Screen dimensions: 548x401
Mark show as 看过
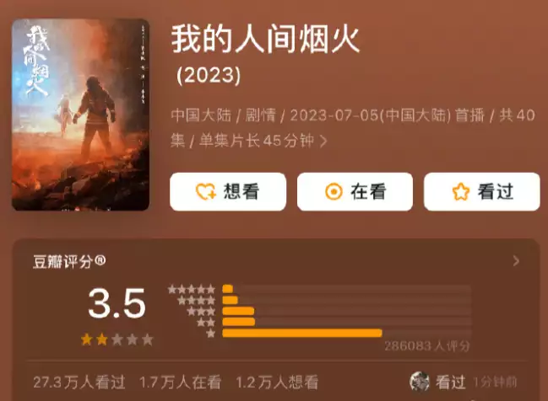tap(482, 192)
